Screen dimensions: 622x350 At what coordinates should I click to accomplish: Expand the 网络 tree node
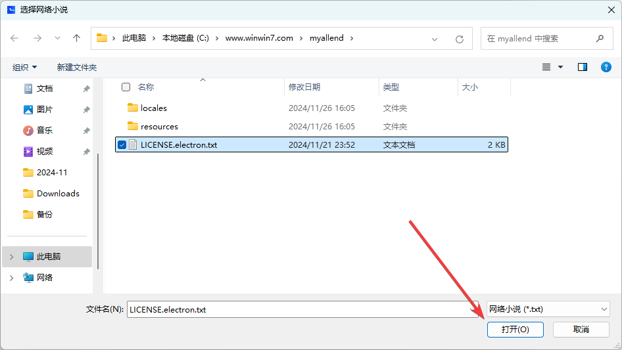point(11,278)
